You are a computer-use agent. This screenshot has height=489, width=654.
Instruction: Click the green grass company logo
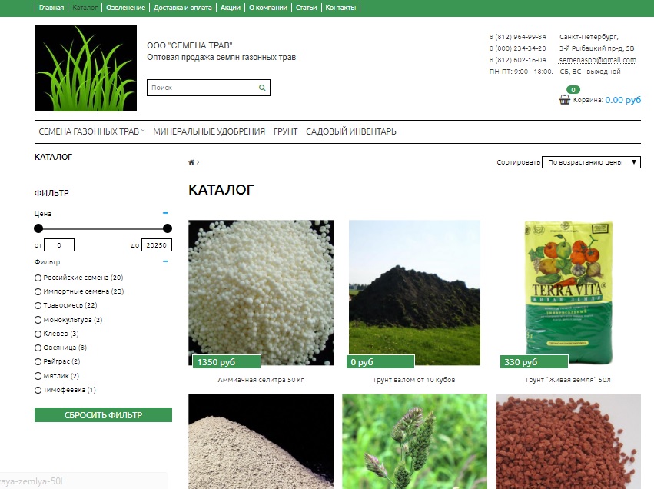click(x=85, y=68)
